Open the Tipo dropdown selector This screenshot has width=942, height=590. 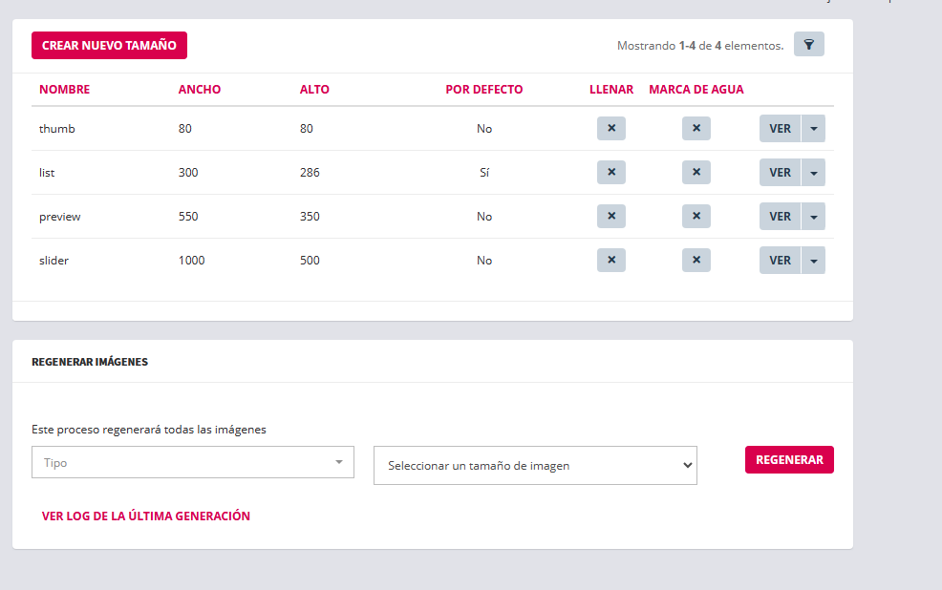click(192, 462)
